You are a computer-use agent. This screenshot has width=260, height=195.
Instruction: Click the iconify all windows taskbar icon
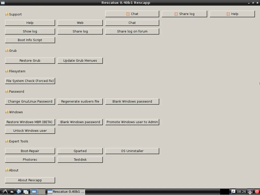click(x=26, y=192)
